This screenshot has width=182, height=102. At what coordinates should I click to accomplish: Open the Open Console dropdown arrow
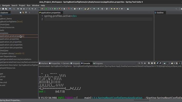point(174,63)
